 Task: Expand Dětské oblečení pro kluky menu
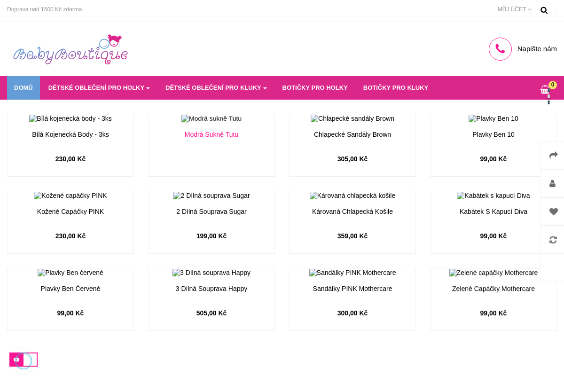tap(216, 88)
